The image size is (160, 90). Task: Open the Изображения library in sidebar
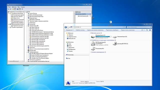pyautogui.click(x=71, y=49)
